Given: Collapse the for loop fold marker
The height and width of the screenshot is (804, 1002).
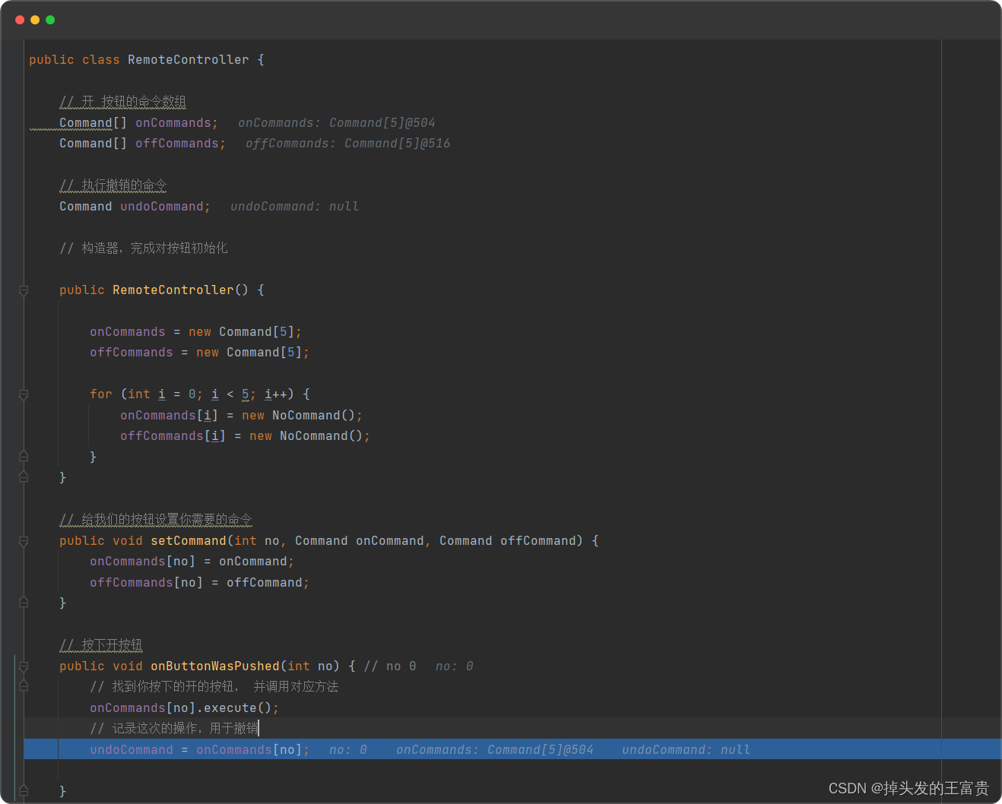Looking at the screenshot, I should pos(24,394).
